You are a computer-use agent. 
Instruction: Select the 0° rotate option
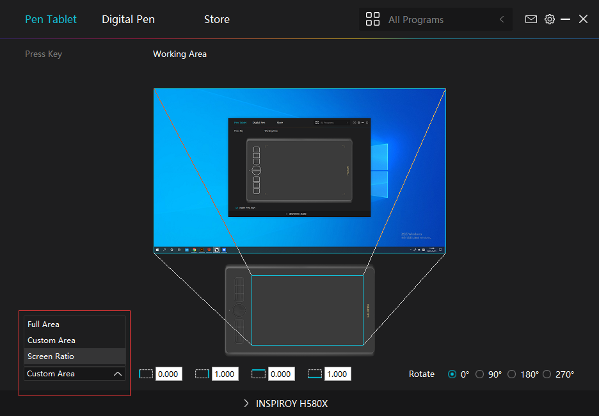pos(452,374)
